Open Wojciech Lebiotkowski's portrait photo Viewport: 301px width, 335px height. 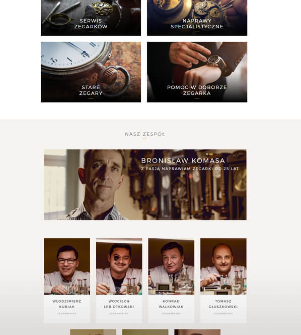119,266
